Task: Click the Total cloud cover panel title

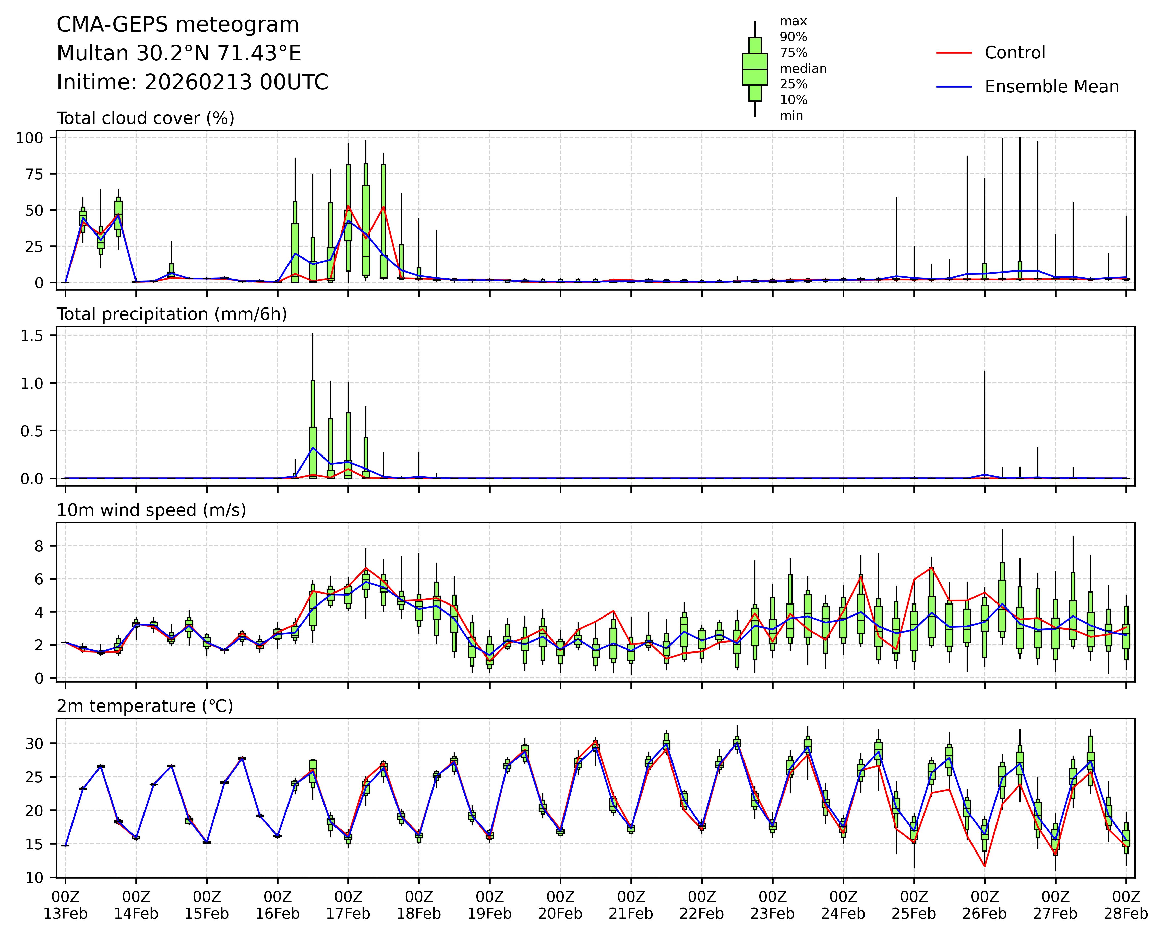Action: tap(145, 118)
